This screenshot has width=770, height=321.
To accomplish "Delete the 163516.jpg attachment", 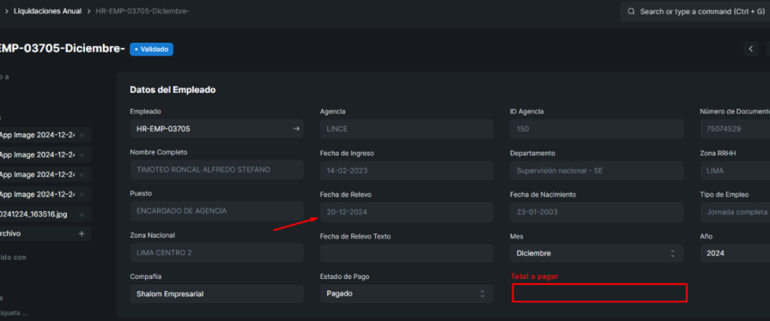I will coord(81,214).
